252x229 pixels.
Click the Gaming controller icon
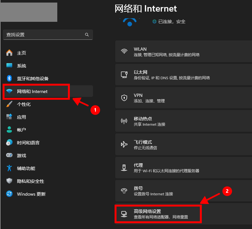coord(10,156)
